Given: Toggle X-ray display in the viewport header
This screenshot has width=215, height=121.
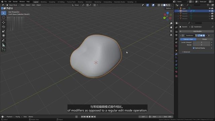Looking at the screenshot, I should (x=159, y=5).
